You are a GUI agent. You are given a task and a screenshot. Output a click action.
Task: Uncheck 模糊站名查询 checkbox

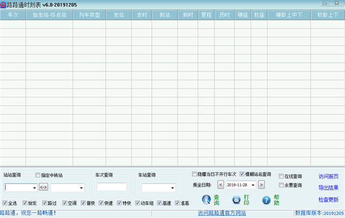point(242,174)
